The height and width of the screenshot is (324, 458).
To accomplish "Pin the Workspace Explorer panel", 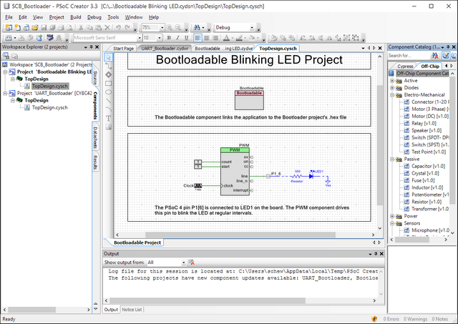I will click(91, 47).
